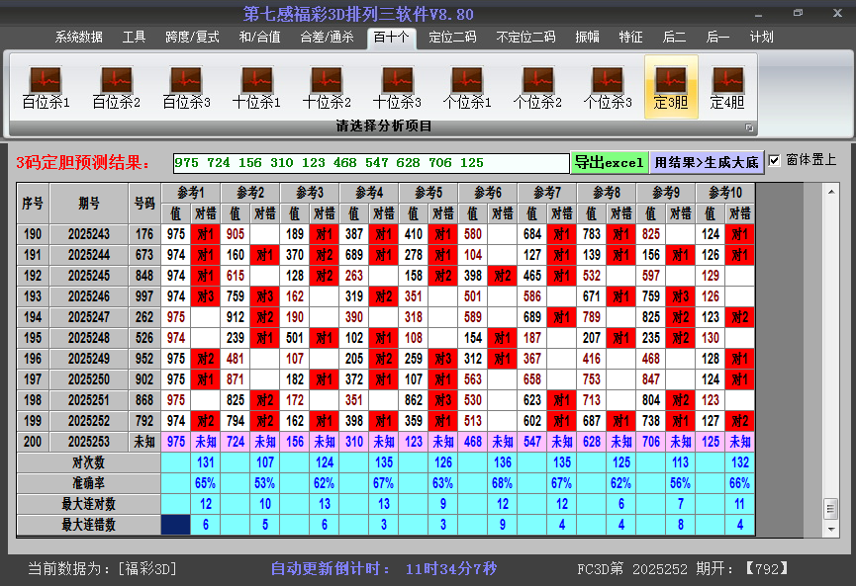Click the 个位杀1 icon
856x586 pixels.
pos(467,87)
